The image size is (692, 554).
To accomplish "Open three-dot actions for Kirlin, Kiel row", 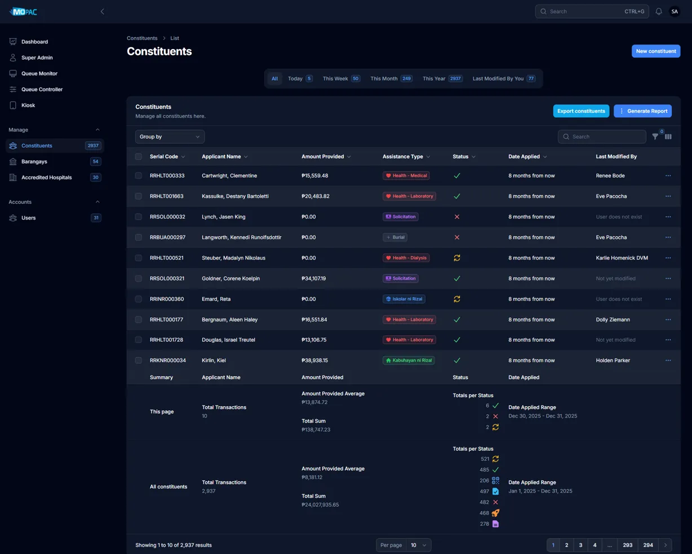I will coord(668,360).
